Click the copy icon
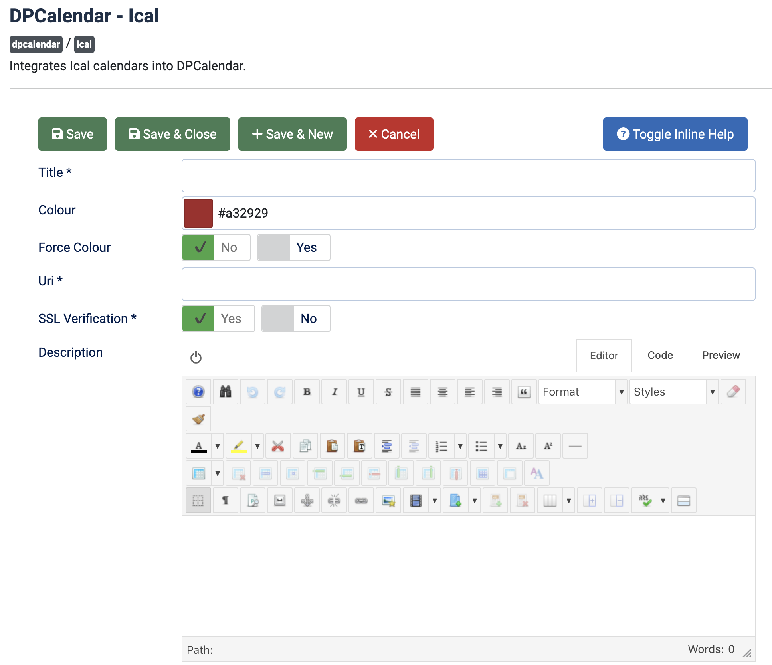 point(305,446)
